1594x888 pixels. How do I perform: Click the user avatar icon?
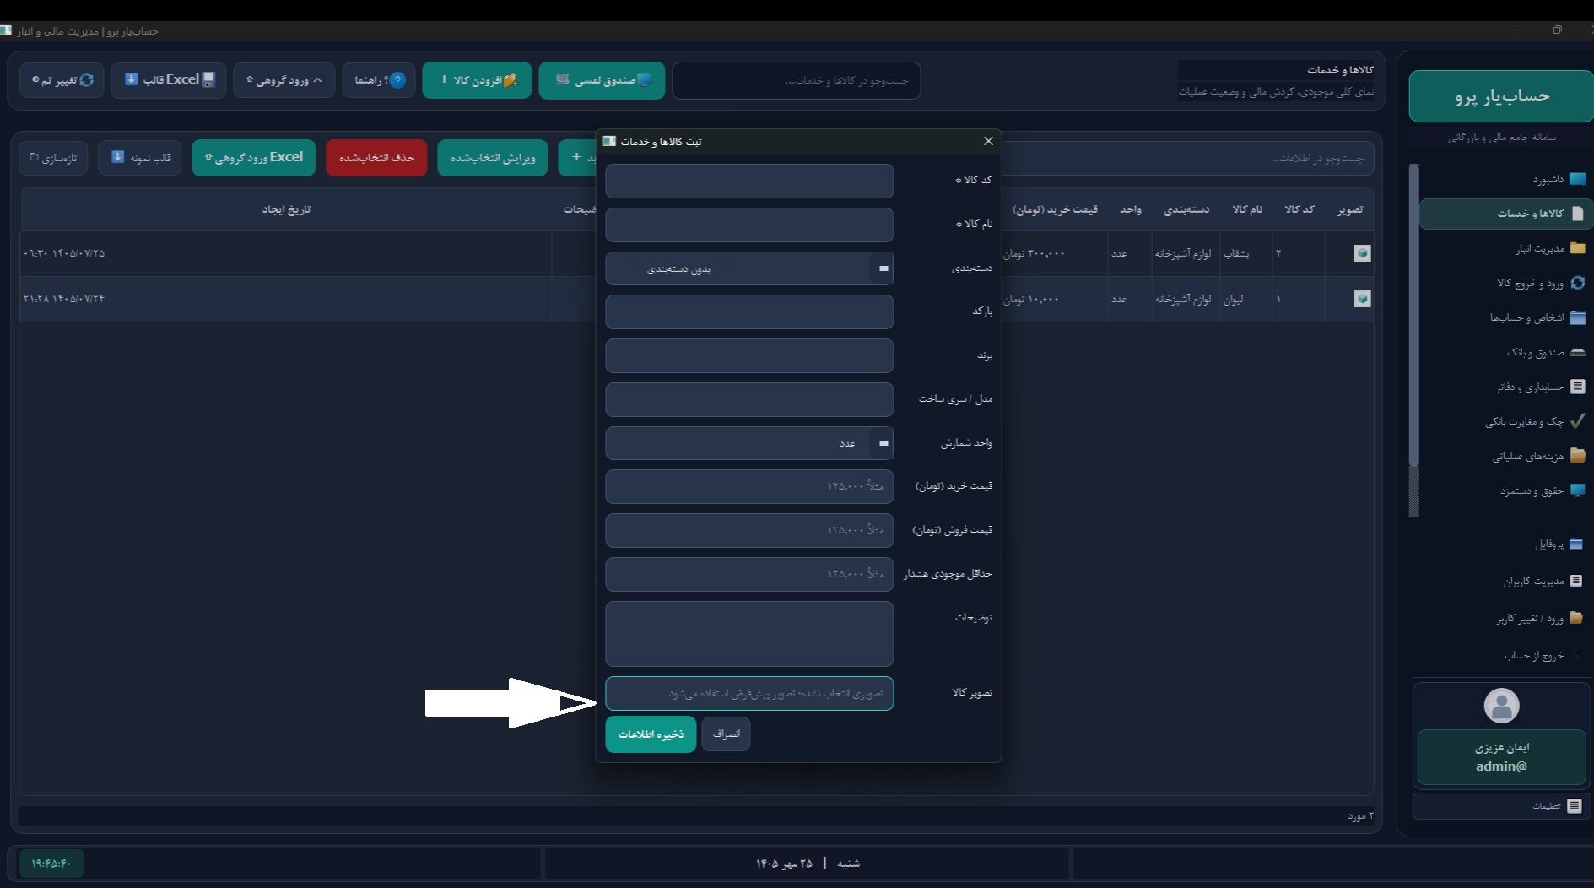1501,706
